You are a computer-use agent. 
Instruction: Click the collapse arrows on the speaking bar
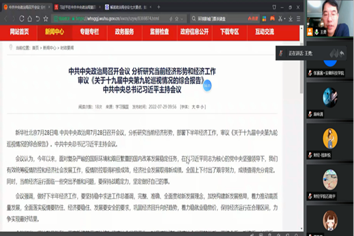pyautogui.click(x=336, y=54)
